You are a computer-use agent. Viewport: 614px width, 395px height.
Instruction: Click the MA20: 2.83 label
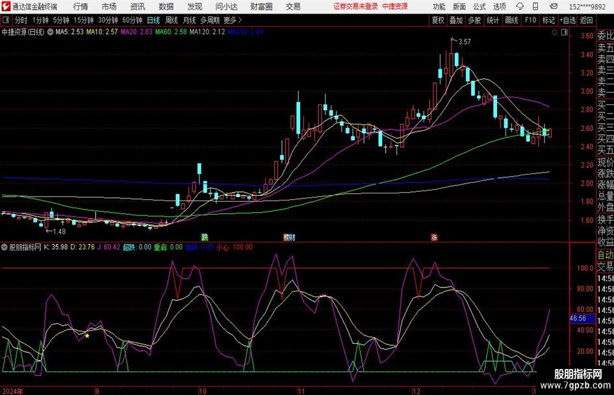click(136, 32)
